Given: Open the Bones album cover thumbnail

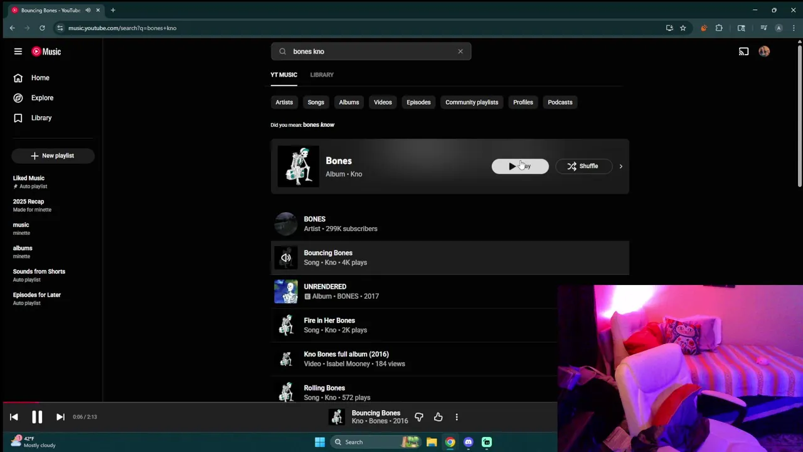Looking at the screenshot, I should tap(298, 166).
